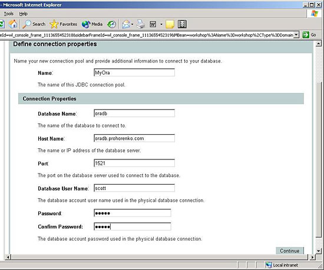
Task: Open the History toolbar icon
Action: click(111, 24)
